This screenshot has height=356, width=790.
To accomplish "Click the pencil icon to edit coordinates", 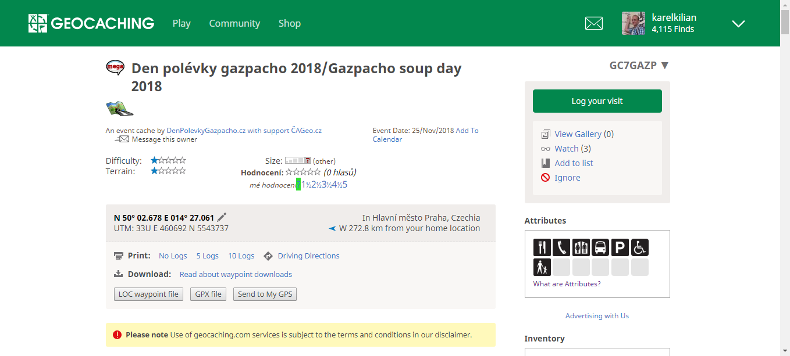I will click(222, 217).
